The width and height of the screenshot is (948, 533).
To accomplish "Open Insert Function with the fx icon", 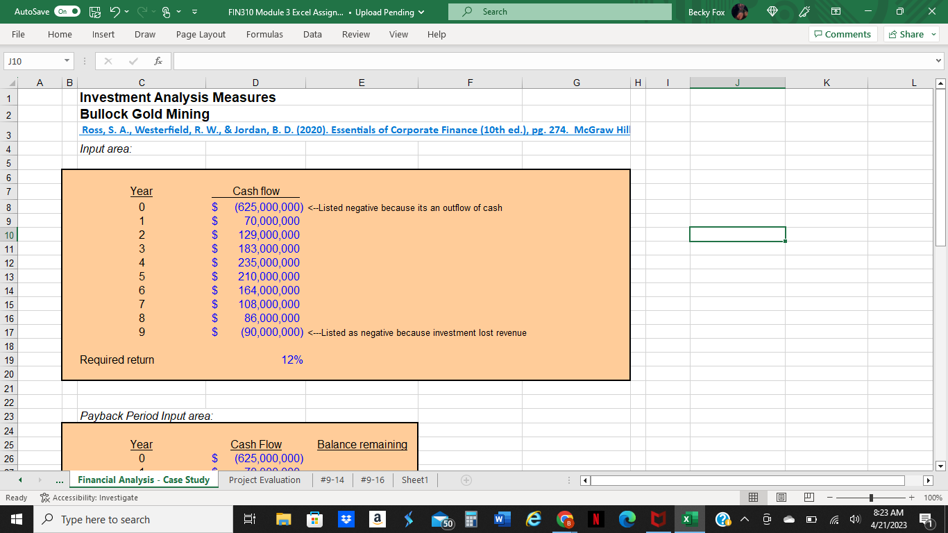I will [158, 61].
